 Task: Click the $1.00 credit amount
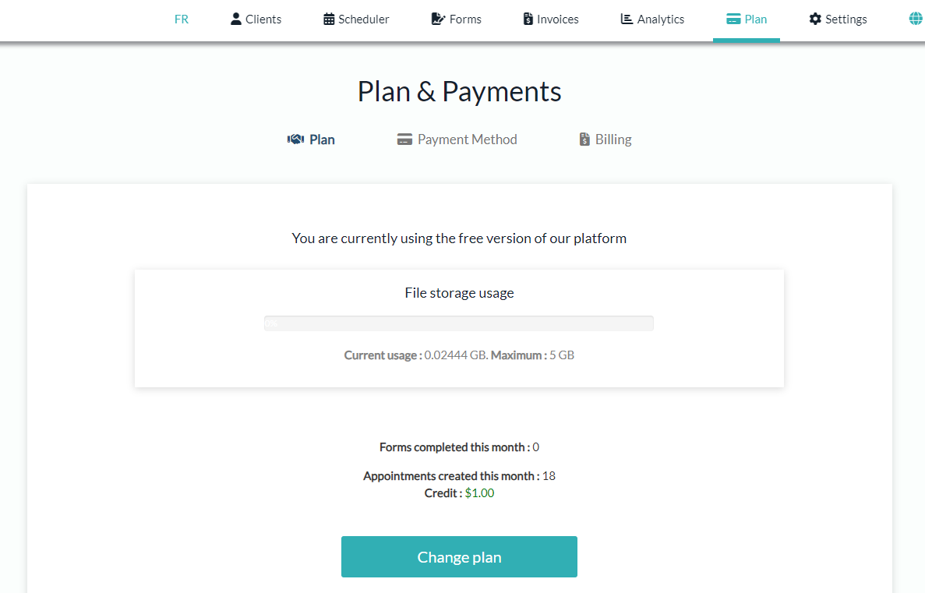click(479, 492)
